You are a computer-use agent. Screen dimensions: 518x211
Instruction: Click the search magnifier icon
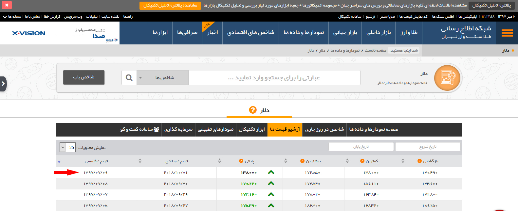click(x=129, y=78)
